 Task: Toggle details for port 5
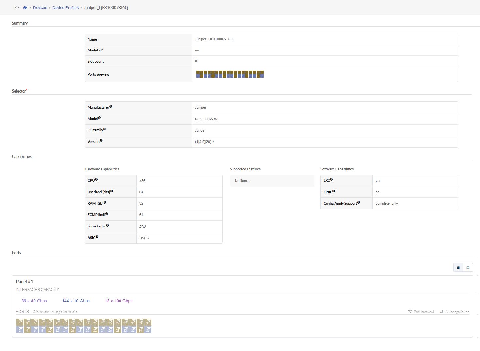point(35,322)
